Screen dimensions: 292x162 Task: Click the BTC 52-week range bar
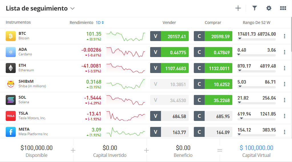point(257,39)
